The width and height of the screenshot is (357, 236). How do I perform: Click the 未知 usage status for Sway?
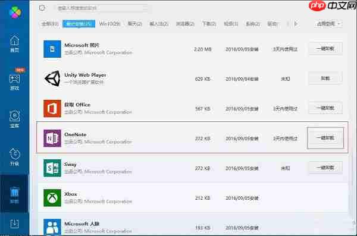click(x=285, y=168)
